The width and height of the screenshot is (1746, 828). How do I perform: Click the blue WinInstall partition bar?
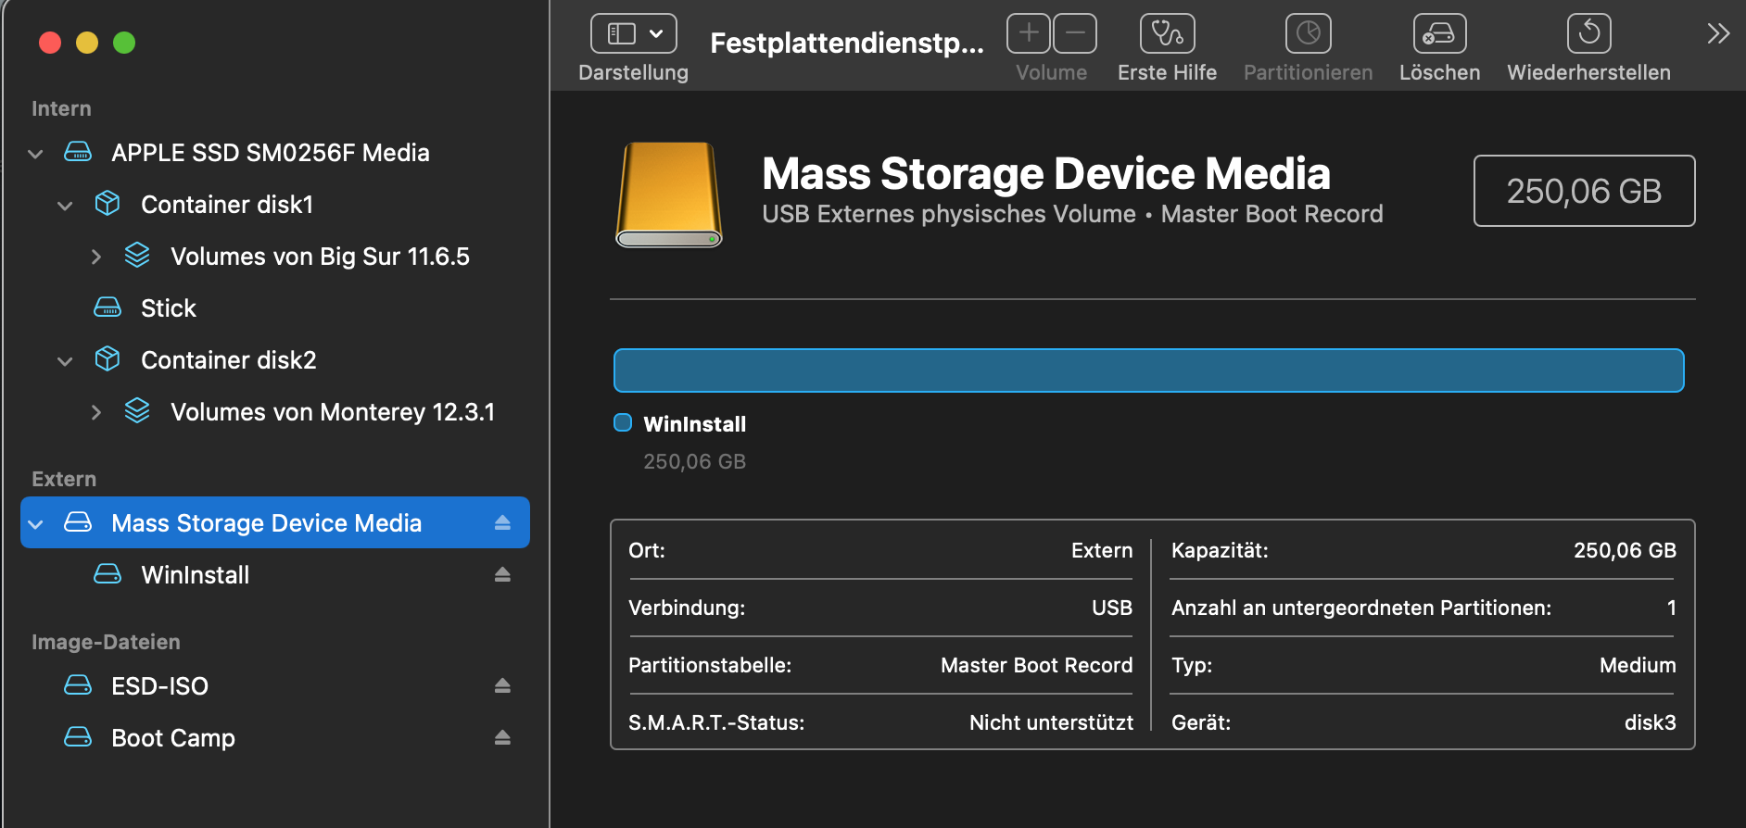(x=1148, y=370)
